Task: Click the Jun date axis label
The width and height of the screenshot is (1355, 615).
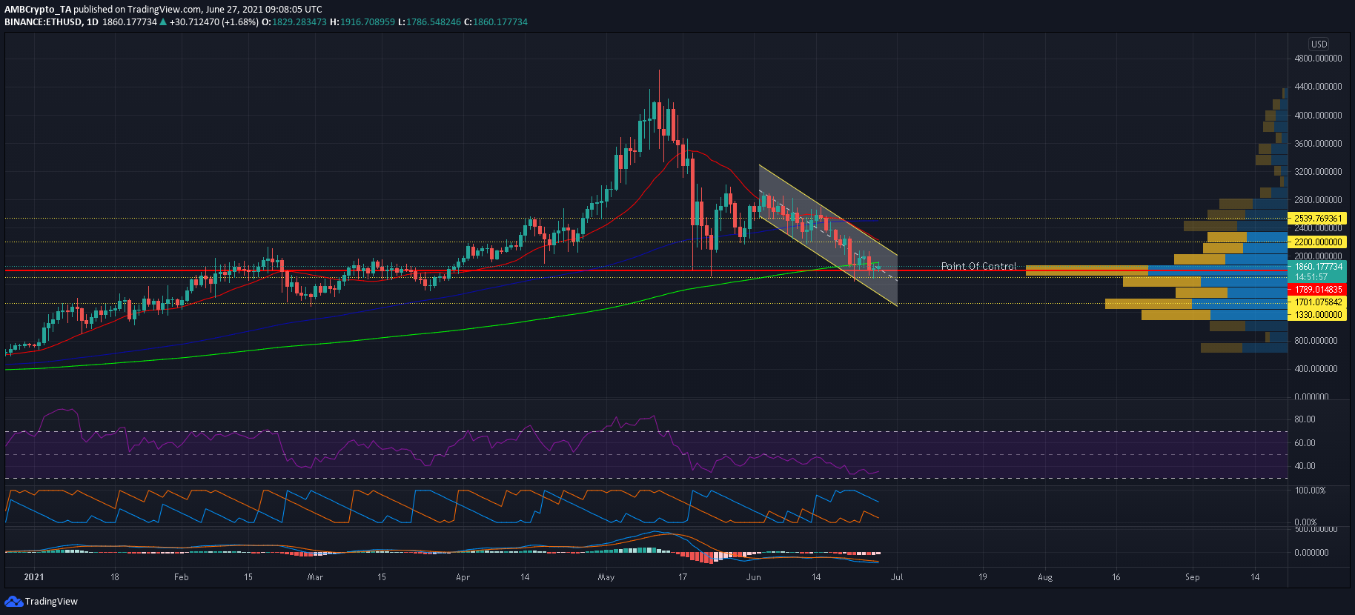Action: tap(753, 577)
